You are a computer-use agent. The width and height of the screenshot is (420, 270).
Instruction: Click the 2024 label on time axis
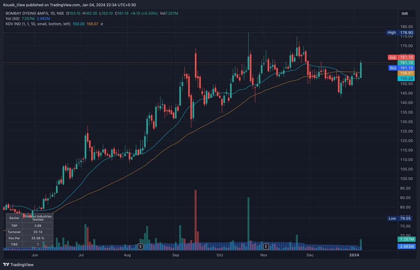click(355, 255)
